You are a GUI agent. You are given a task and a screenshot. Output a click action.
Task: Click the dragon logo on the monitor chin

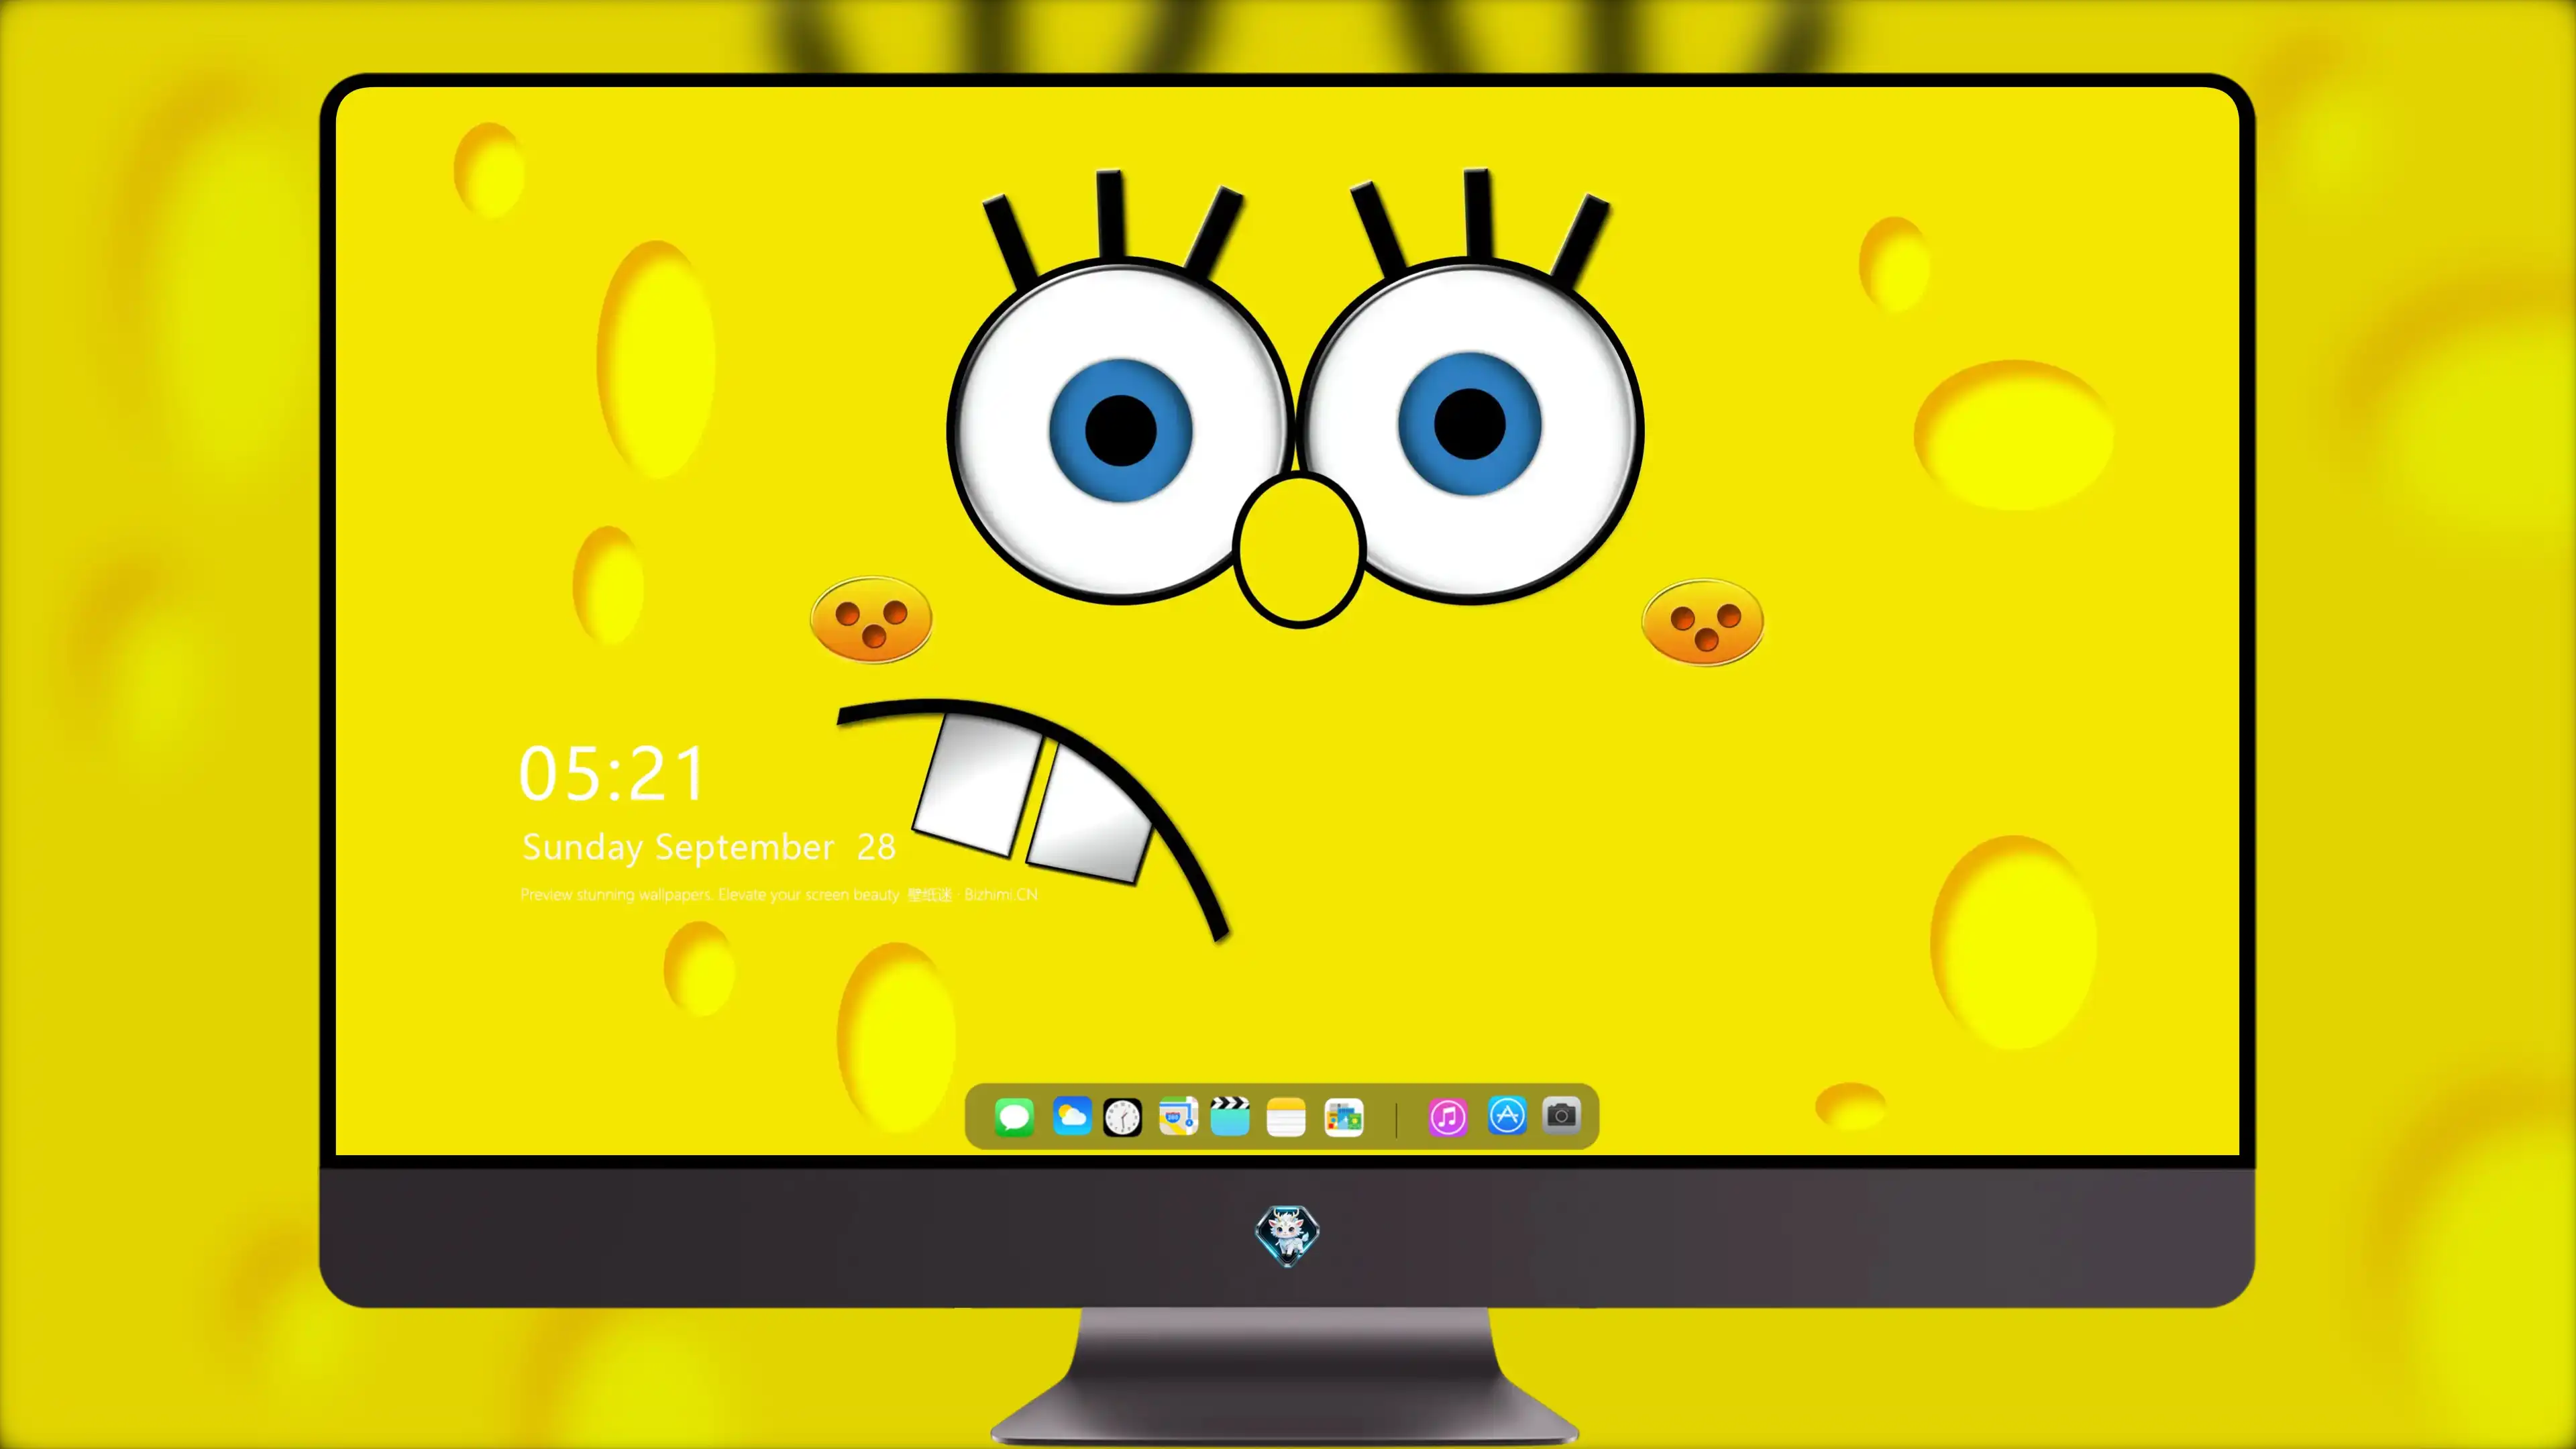tap(1287, 1236)
